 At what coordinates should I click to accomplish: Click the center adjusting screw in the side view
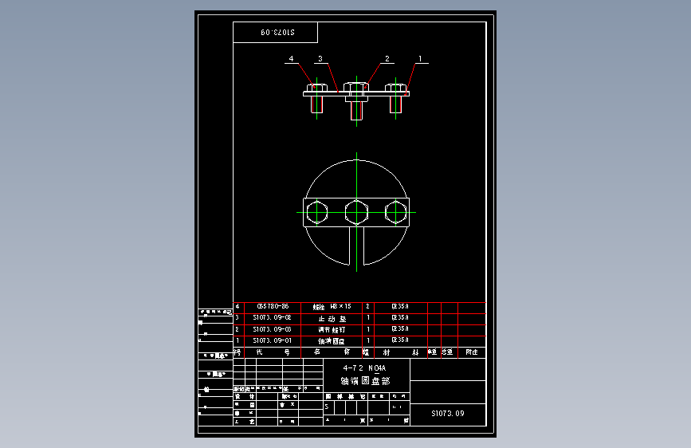tap(356, 101)
